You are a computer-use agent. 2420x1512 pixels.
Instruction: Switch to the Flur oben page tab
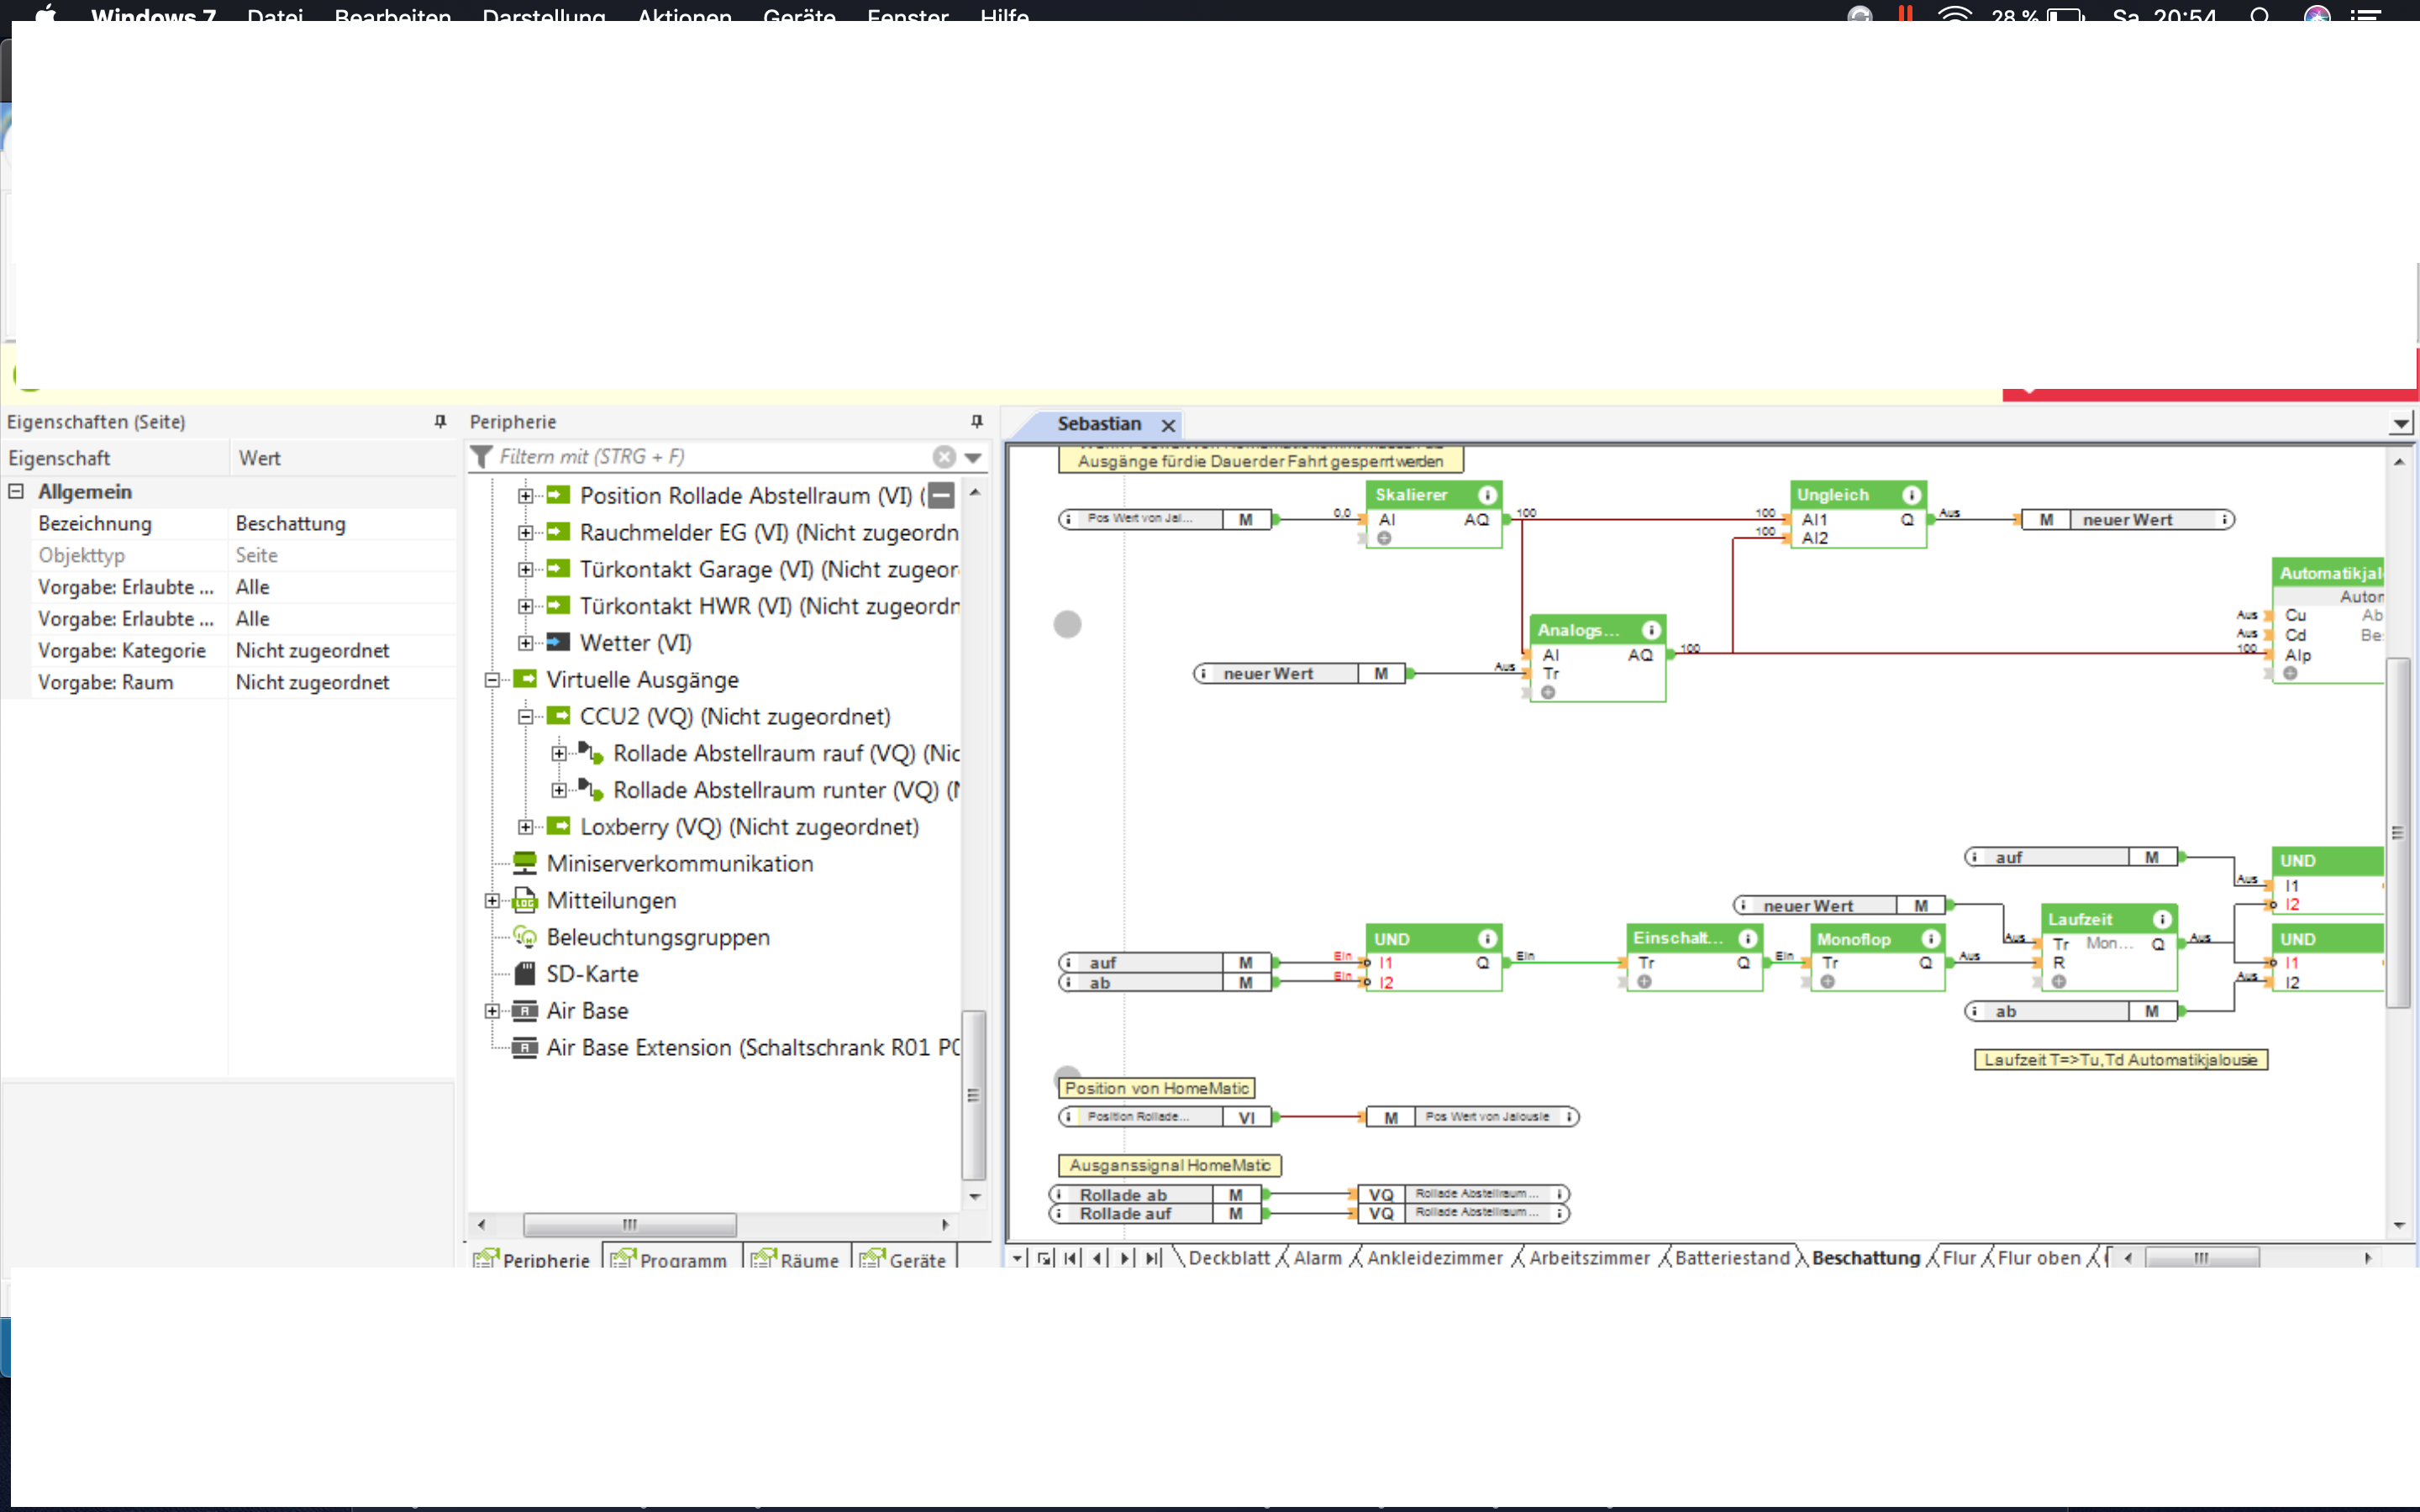point(2038,1258)
